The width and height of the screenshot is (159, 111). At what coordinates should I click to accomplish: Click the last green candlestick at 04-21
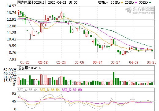click(x=152, y=50)
